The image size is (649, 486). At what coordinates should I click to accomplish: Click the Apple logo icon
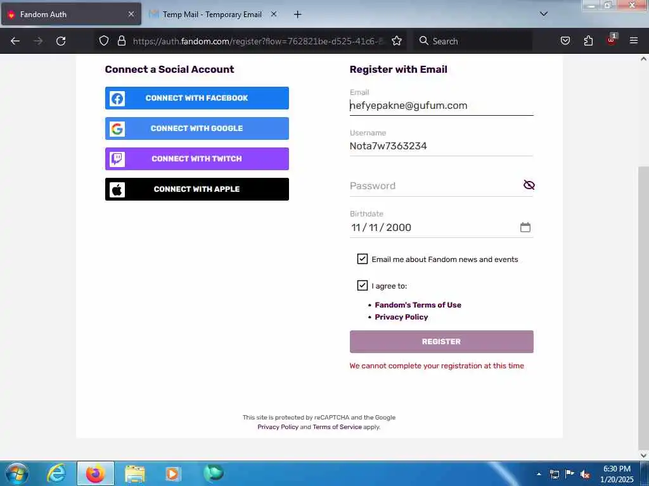point(117,189)
